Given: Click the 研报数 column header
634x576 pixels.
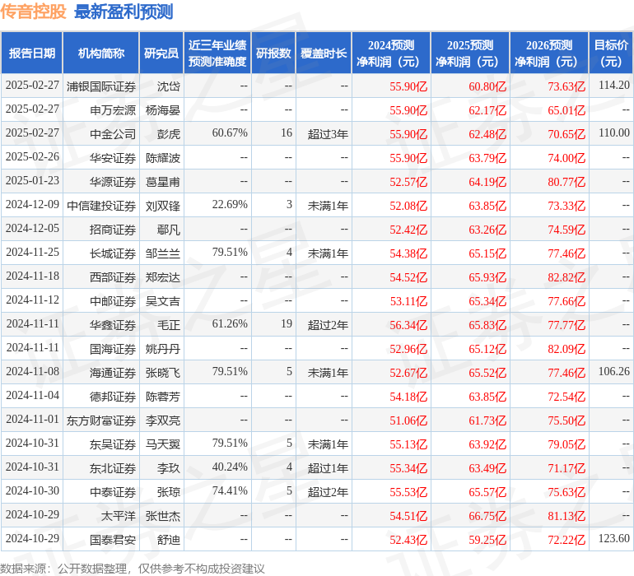Looking at the screenshot, I should [273, 53].
